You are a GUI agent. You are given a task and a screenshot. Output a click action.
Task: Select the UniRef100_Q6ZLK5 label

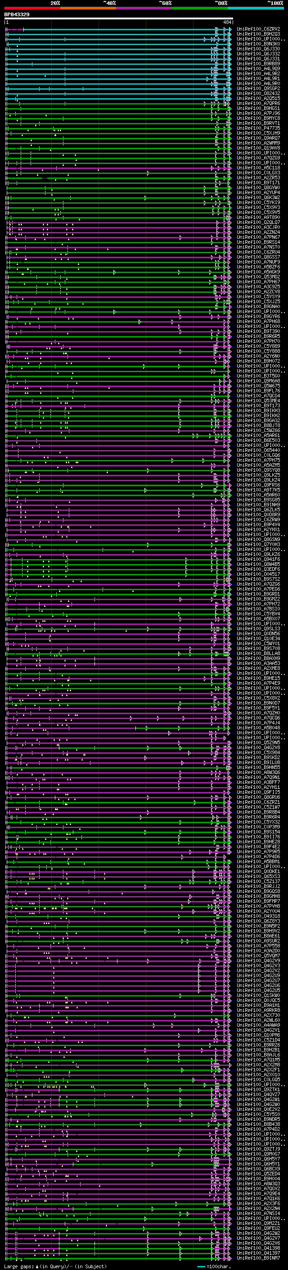[258, 510]
